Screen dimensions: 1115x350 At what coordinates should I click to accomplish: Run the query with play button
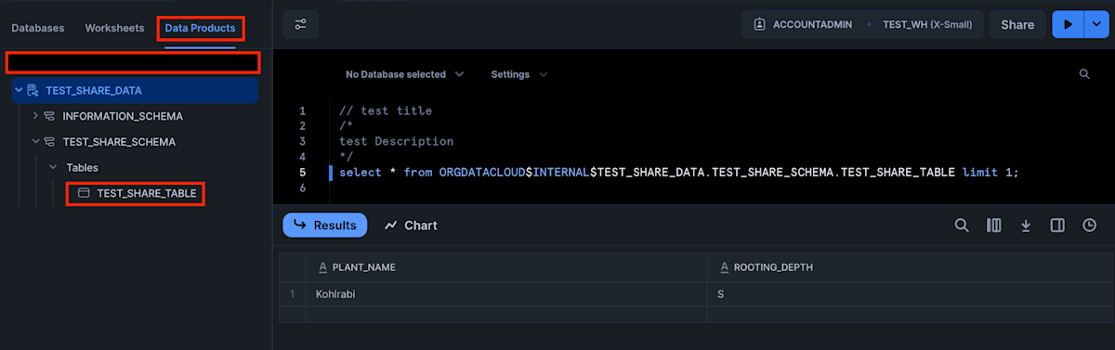click(1068, 25)
